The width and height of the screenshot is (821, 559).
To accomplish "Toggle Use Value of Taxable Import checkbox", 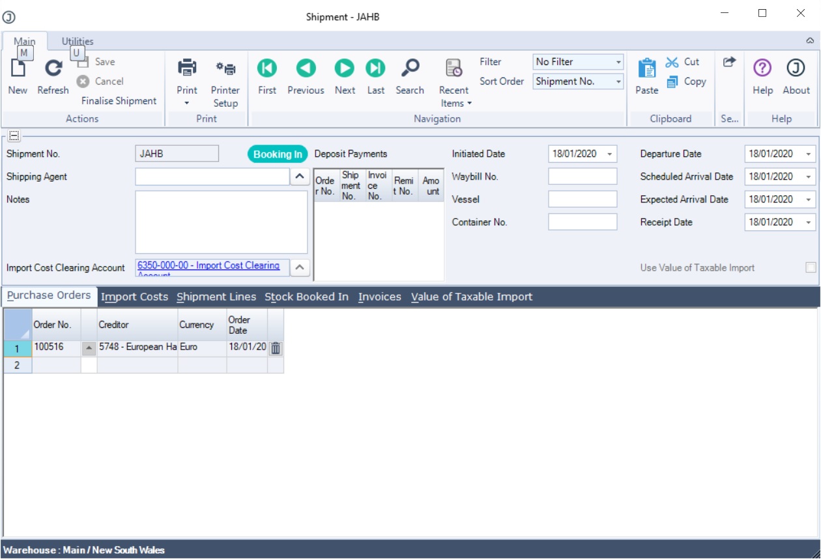I will [811, 267].
